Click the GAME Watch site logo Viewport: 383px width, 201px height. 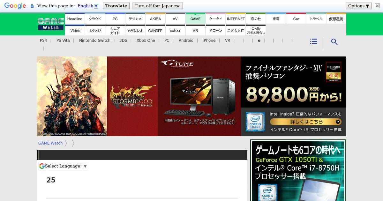[51, 24]
